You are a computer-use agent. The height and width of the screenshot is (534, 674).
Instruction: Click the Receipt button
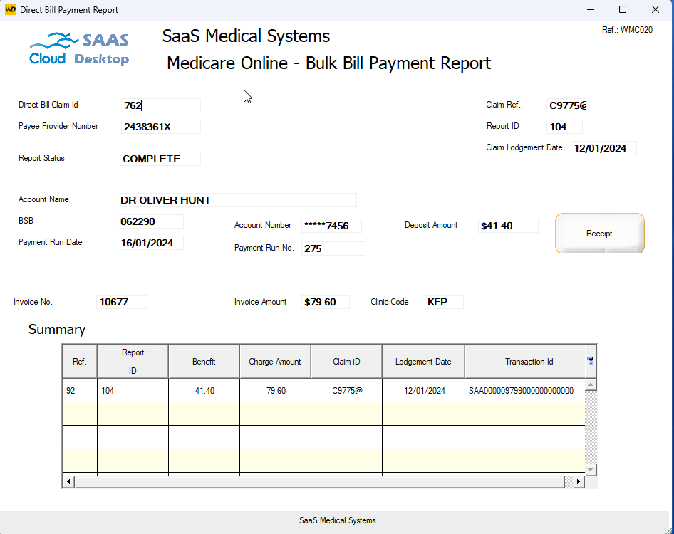(x=600, y=234)
